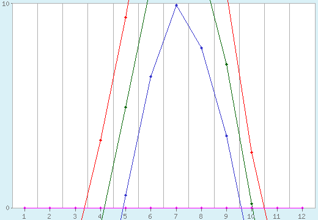Image resolution: width=318 pixels, height=220 pixels.
Task: Click the green data marker at x=5
Action: (125, 108)
